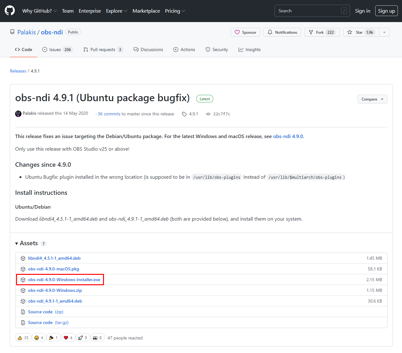Open the Security tab
Viewport: 402px width, 353px height.
click(217, 49)
